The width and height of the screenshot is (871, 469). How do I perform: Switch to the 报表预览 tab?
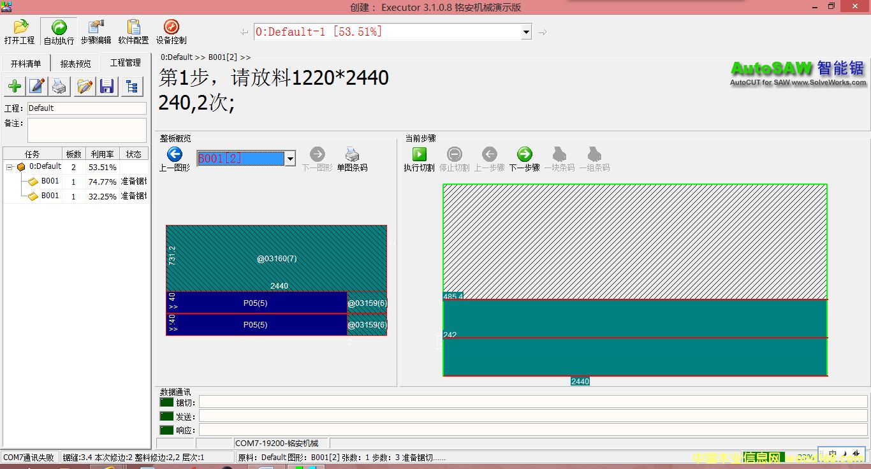coord(75,64)
